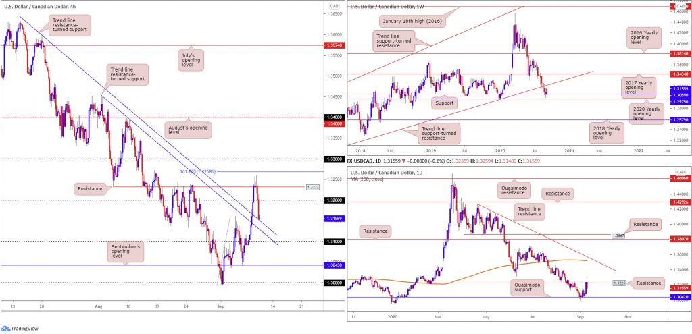Click the 1.3225 price label on the daily chart
This screenshot has height=334, width=692.
[x=619, y=283]
